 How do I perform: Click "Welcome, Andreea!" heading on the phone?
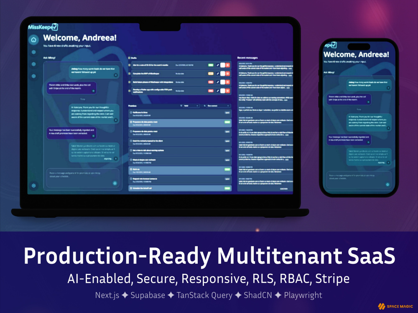pos(356,55)
